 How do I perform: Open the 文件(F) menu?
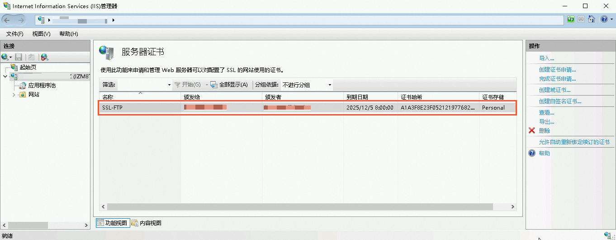tap(14, 34)
